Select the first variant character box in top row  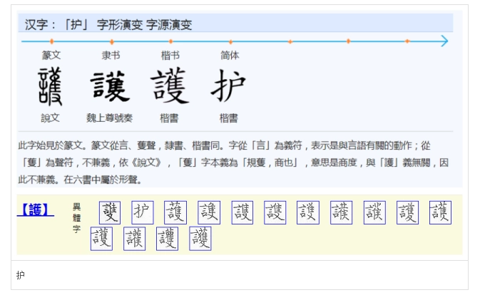click(x=110, y=212)
